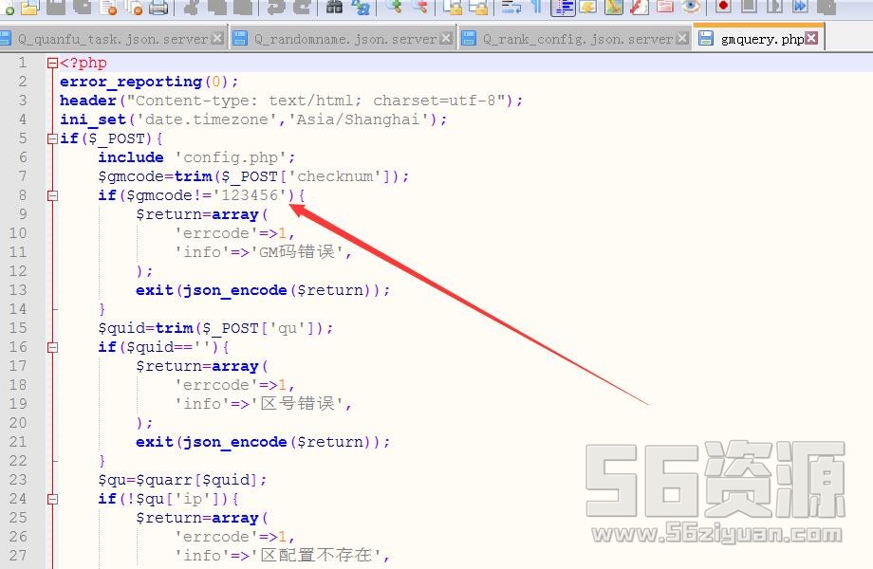Switch to the Q_rank_config.json.server tab
This screenshot has width=873, height=569.
click(577, 39)
